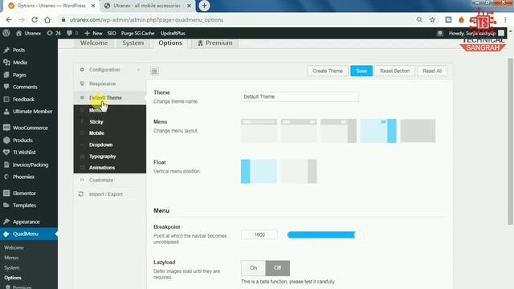Open Animations theme subsection
Viewport: 514px width, 289px height.
(102, 168)
